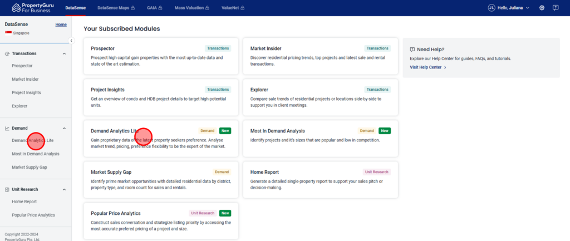Open Home Report in the sidebar

pyautogui.click(x=24, y=201)
